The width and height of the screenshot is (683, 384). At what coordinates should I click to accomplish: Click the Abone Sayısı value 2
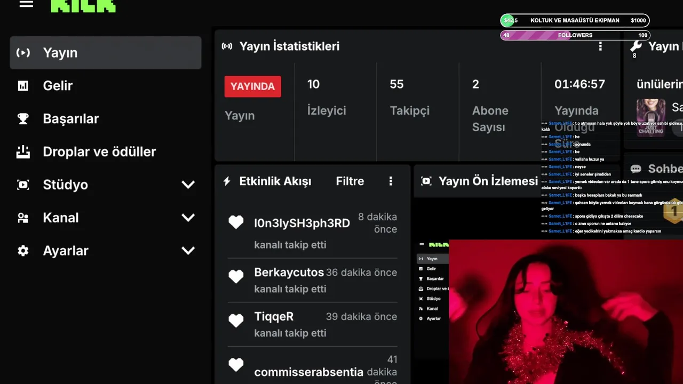tap(475, 84)
